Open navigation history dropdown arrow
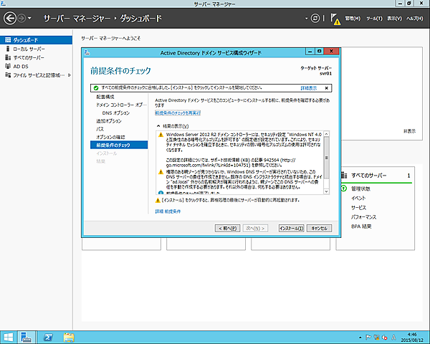 29,19
